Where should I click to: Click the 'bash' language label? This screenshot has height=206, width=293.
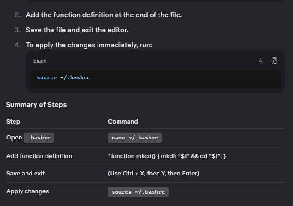point(40,61)
